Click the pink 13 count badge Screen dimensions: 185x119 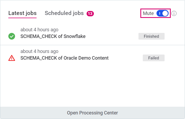tap(90, 13)
